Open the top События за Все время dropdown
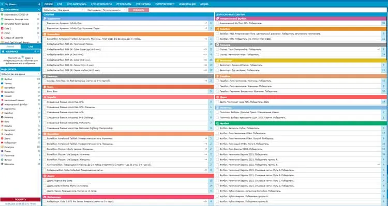Image resolution: width=388 pixels, height=206 pixels. tap(71, 10)
